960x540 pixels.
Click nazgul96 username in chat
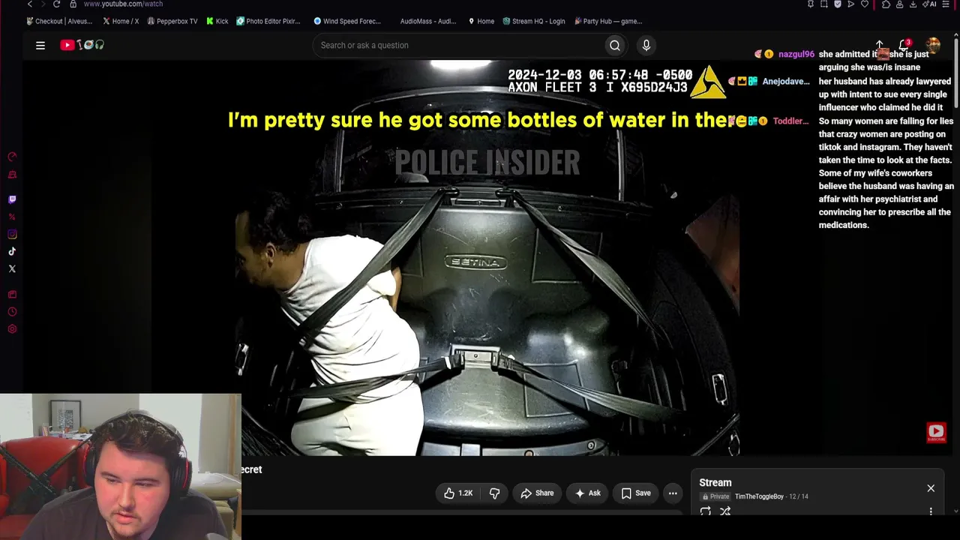tap(796, 54)
